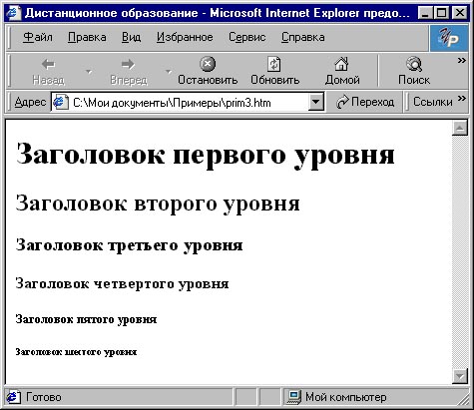This screenshot has width=474, height=410.
Task: Click the page icon in address bar
Action: [x=61, y=102]
